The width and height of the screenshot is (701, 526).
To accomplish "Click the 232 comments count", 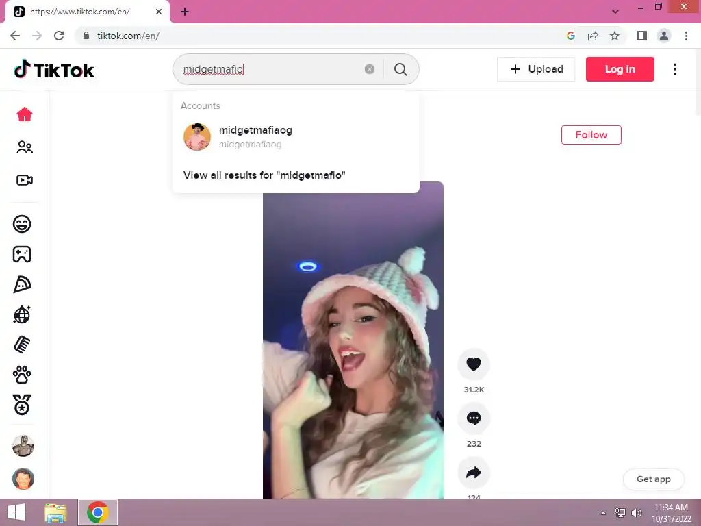I will [474, 444].
